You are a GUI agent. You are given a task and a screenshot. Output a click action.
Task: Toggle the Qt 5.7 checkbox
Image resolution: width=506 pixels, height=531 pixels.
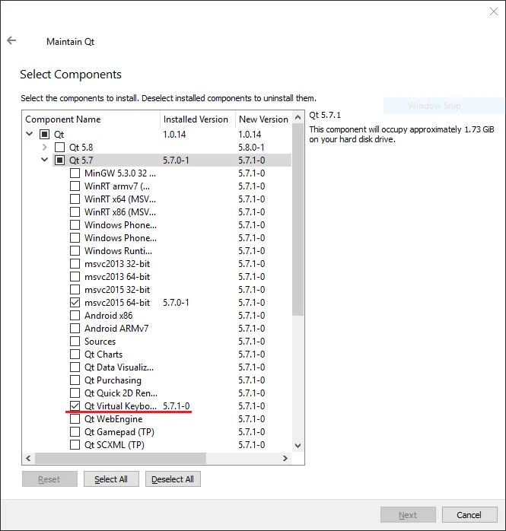[x=59, y=161]
